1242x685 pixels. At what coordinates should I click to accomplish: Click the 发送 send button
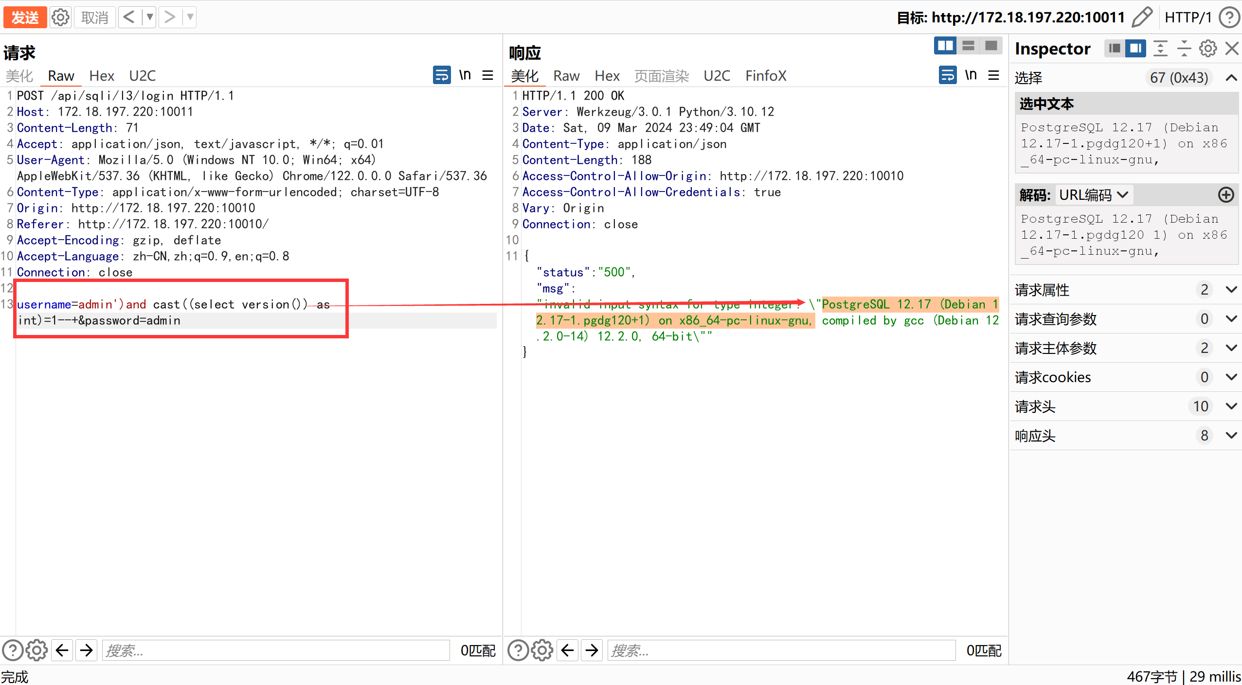[x=25, y=17]
